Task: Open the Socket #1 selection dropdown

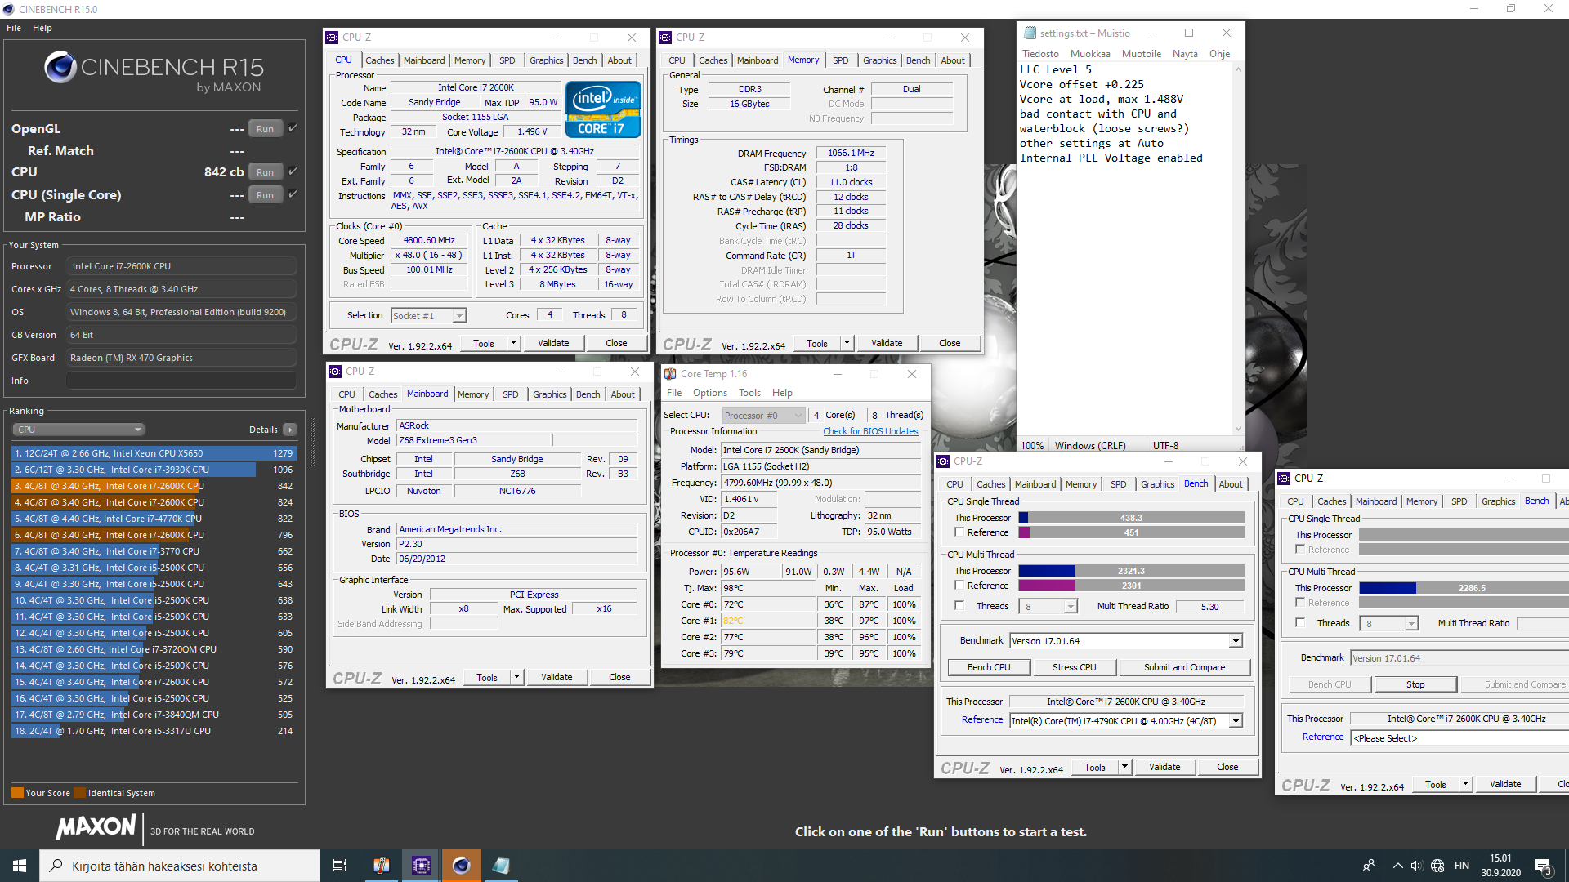Action: [428, 316]
